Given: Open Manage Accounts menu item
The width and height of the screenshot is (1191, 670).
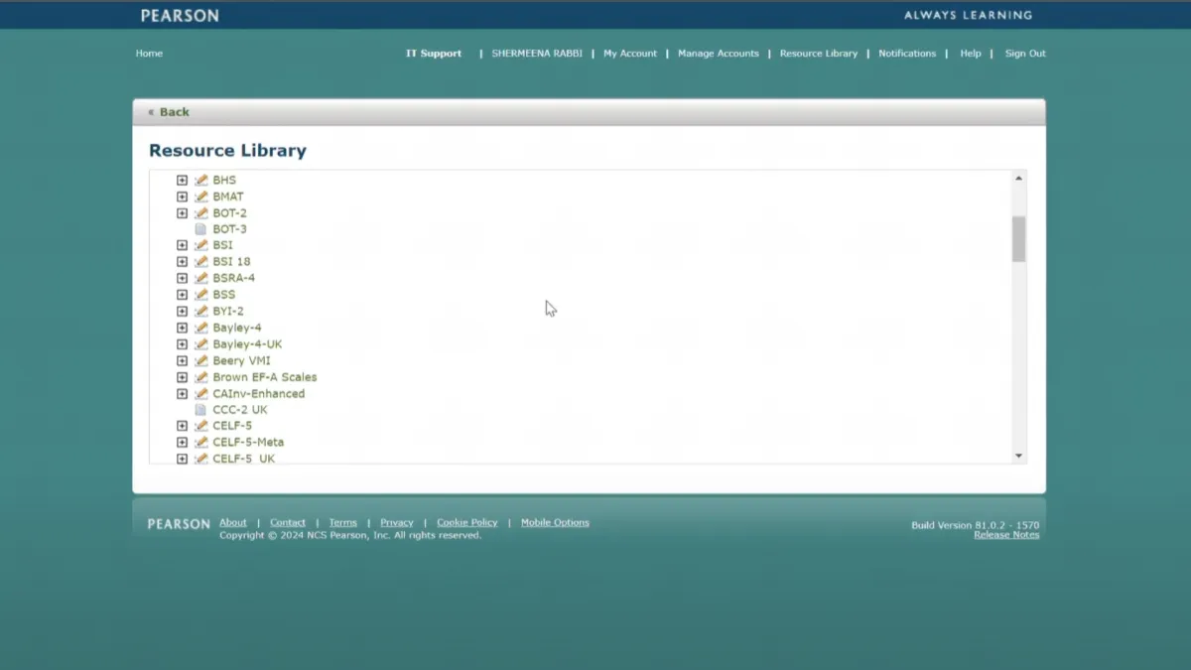Looking at the screenshot, I should coord(719,54).
